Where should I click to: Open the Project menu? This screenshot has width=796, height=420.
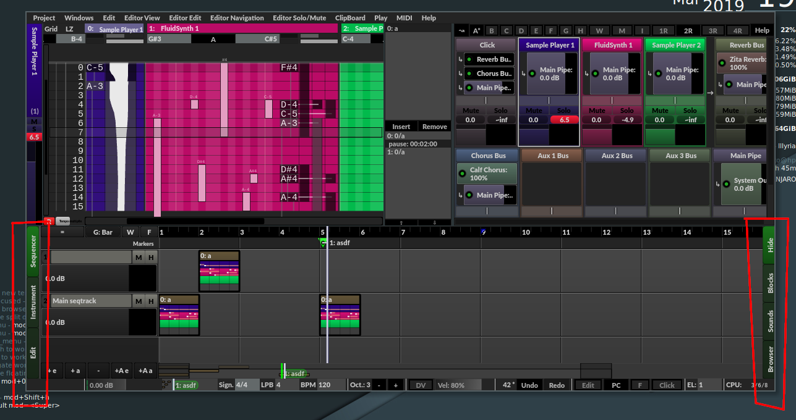[44, 18]
